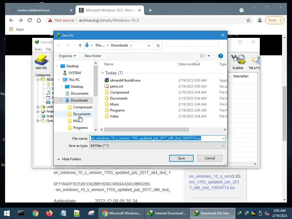
Task: Click the Save button
Action: [x=181, y=158]
